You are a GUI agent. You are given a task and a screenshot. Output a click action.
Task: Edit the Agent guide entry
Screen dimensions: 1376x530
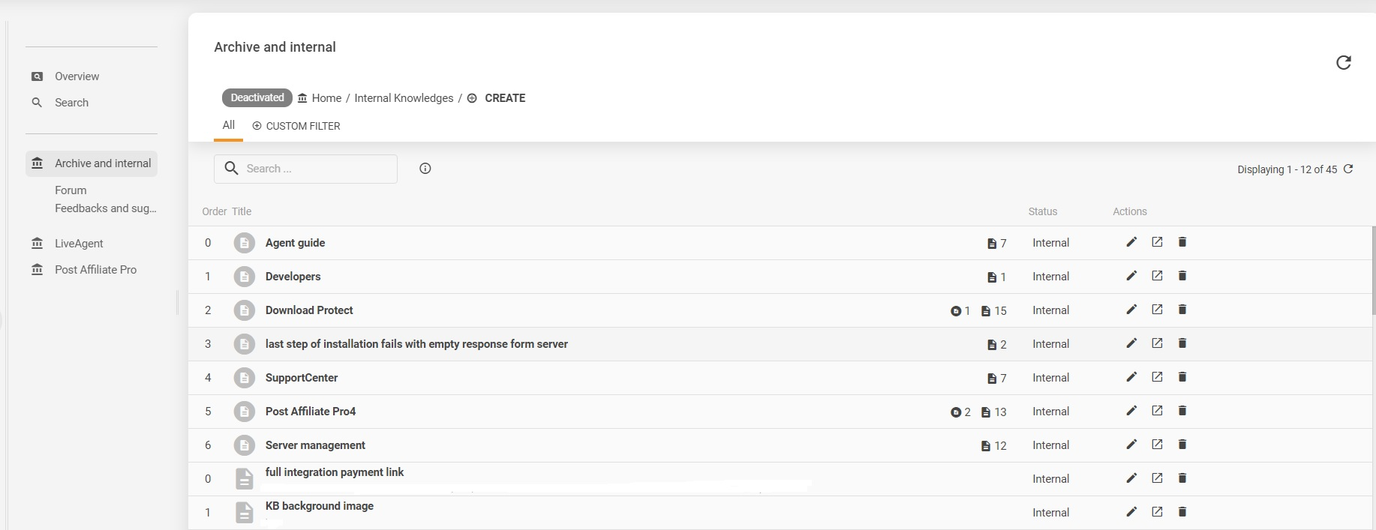point(1131,242)
